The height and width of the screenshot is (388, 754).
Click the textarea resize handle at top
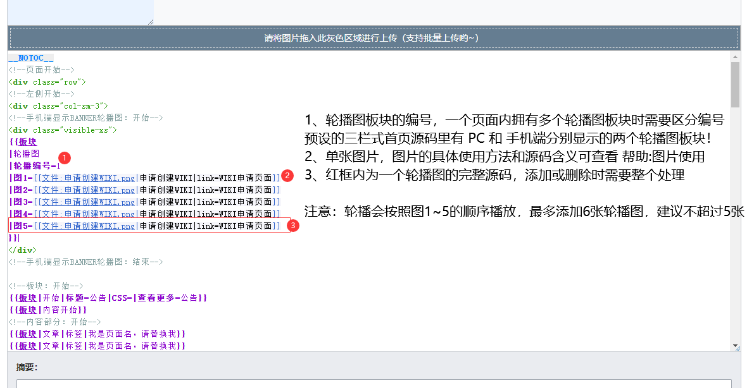pyautogui.click(x=150, y=21)
